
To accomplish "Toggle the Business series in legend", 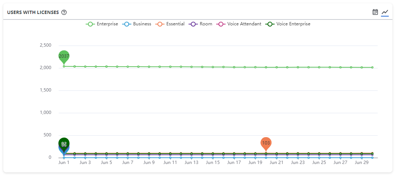I will click(x=136, y=24).
